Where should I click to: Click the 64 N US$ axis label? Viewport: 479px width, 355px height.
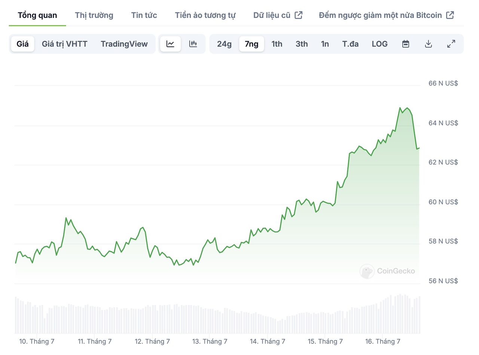(443, 123)
